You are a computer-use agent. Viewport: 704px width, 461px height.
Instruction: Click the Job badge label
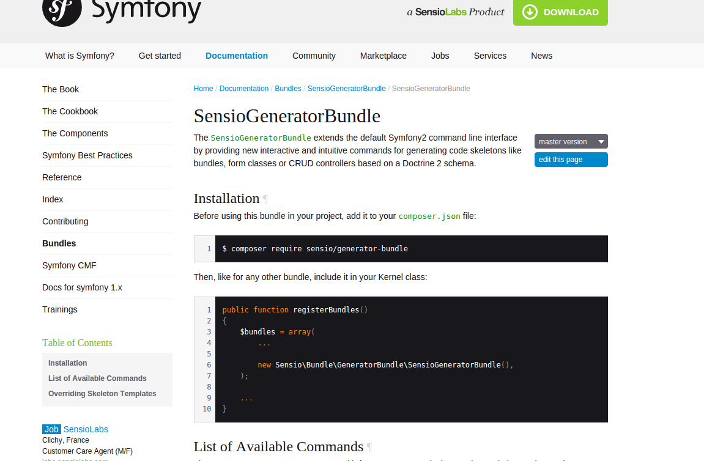click(51, 429)
